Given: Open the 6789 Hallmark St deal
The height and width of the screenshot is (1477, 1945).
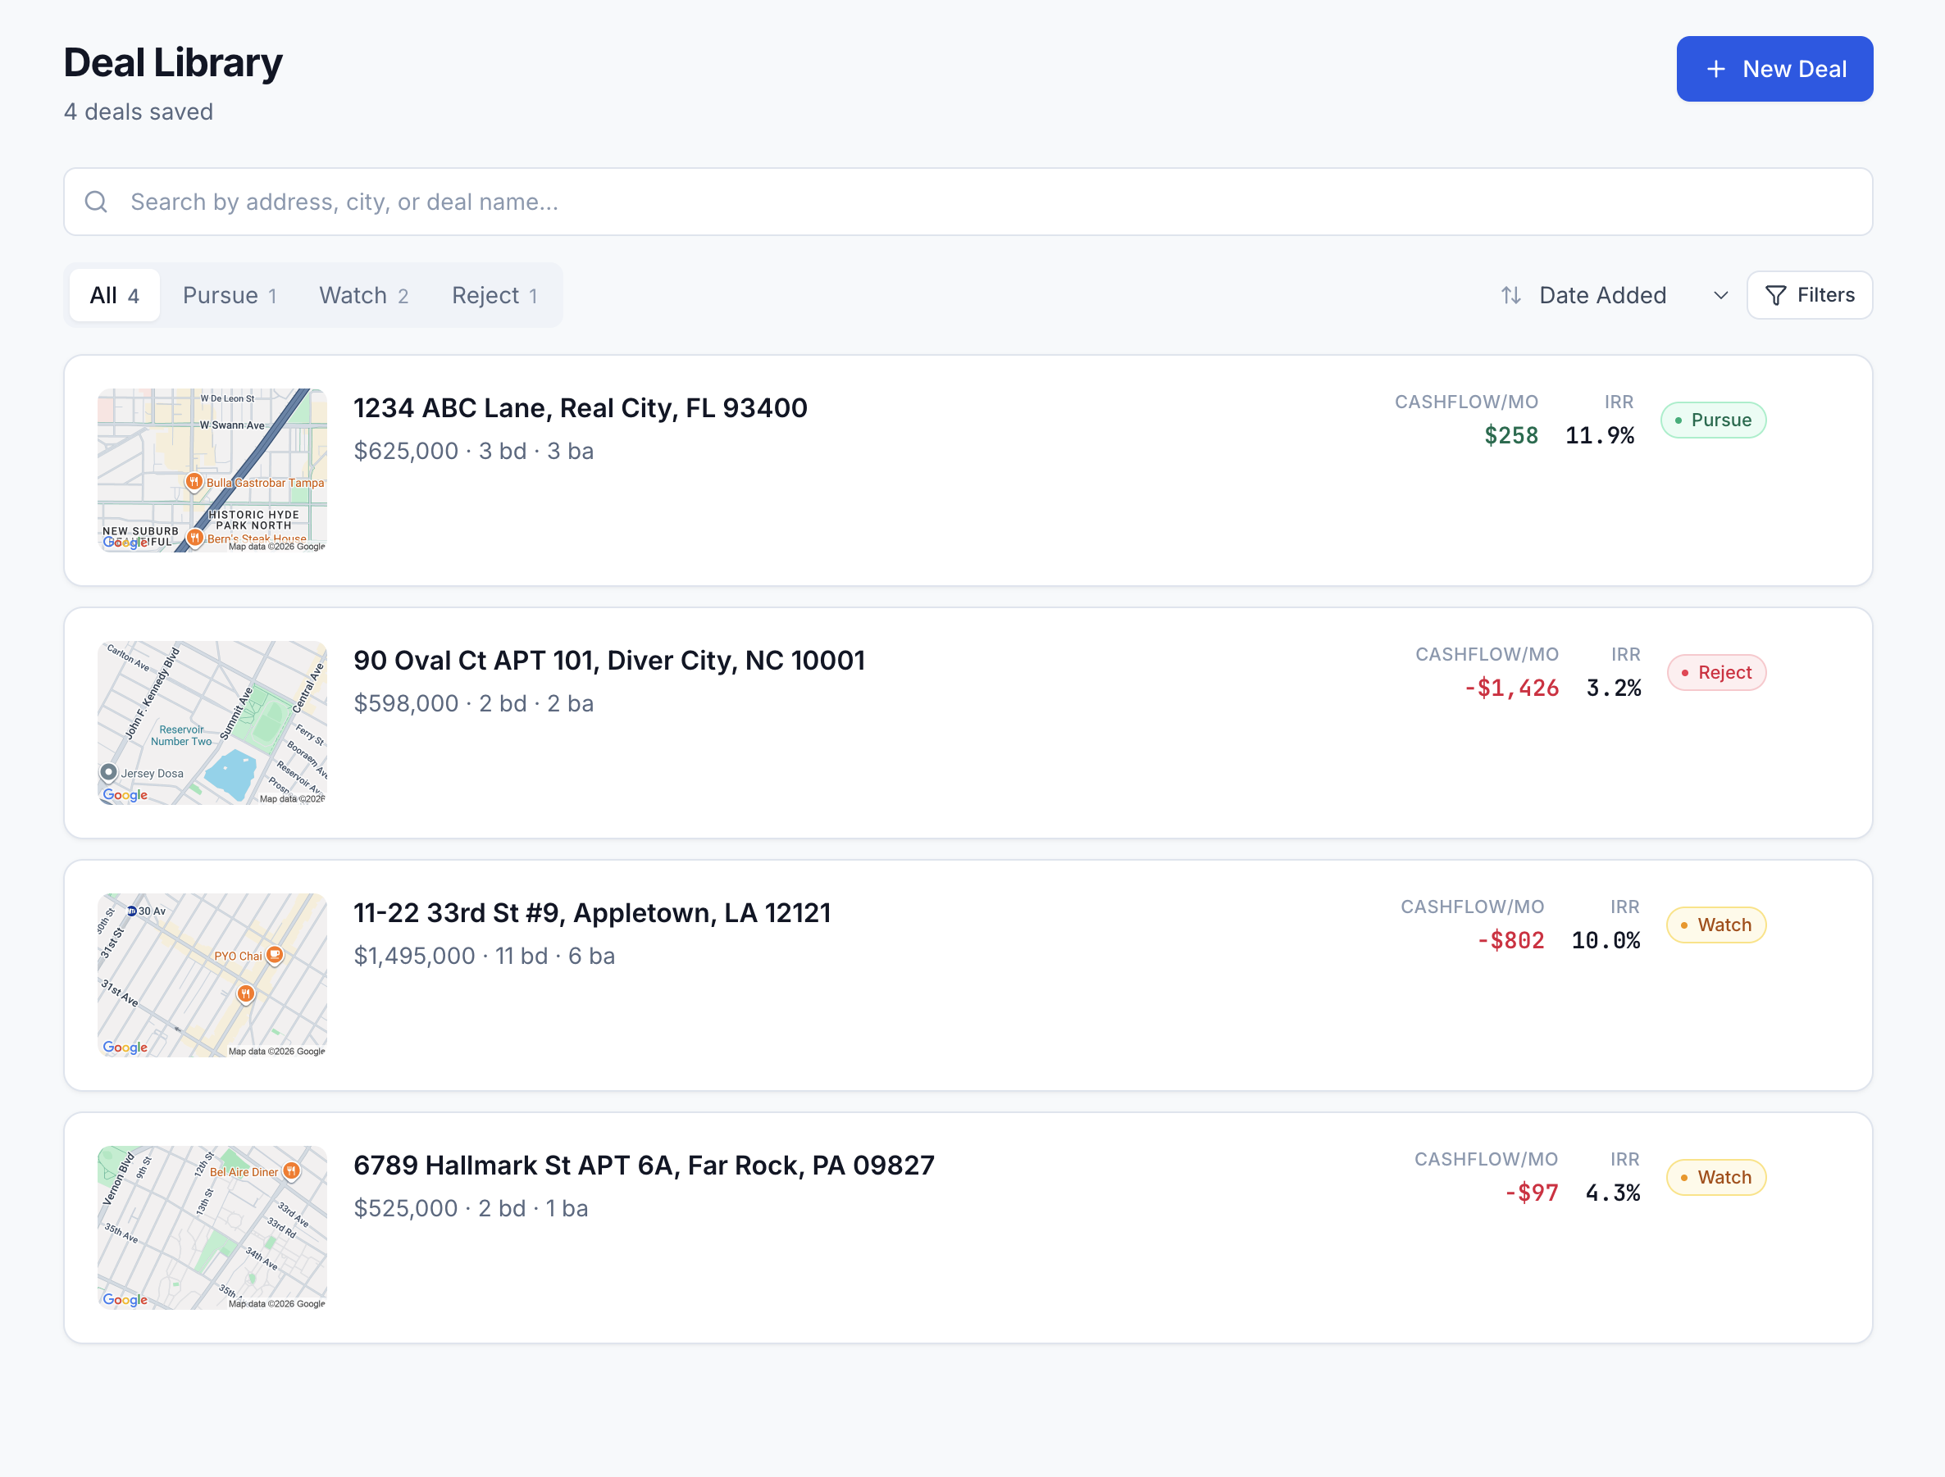Looking at the screenshot, I should (643, 1165).
